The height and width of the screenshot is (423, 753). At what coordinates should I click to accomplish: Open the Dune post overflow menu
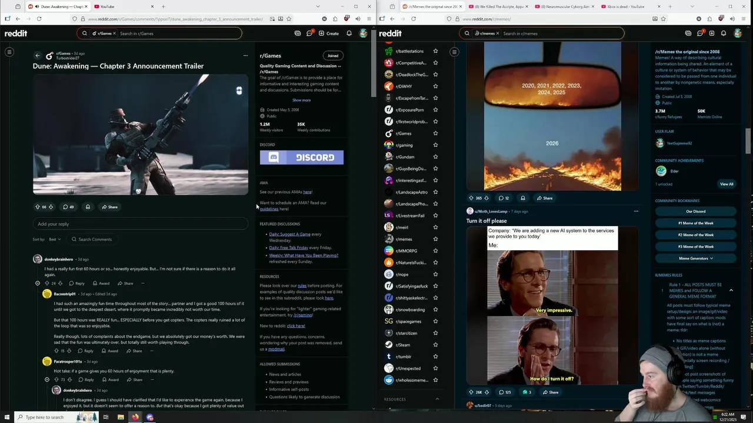click(245, 56)
